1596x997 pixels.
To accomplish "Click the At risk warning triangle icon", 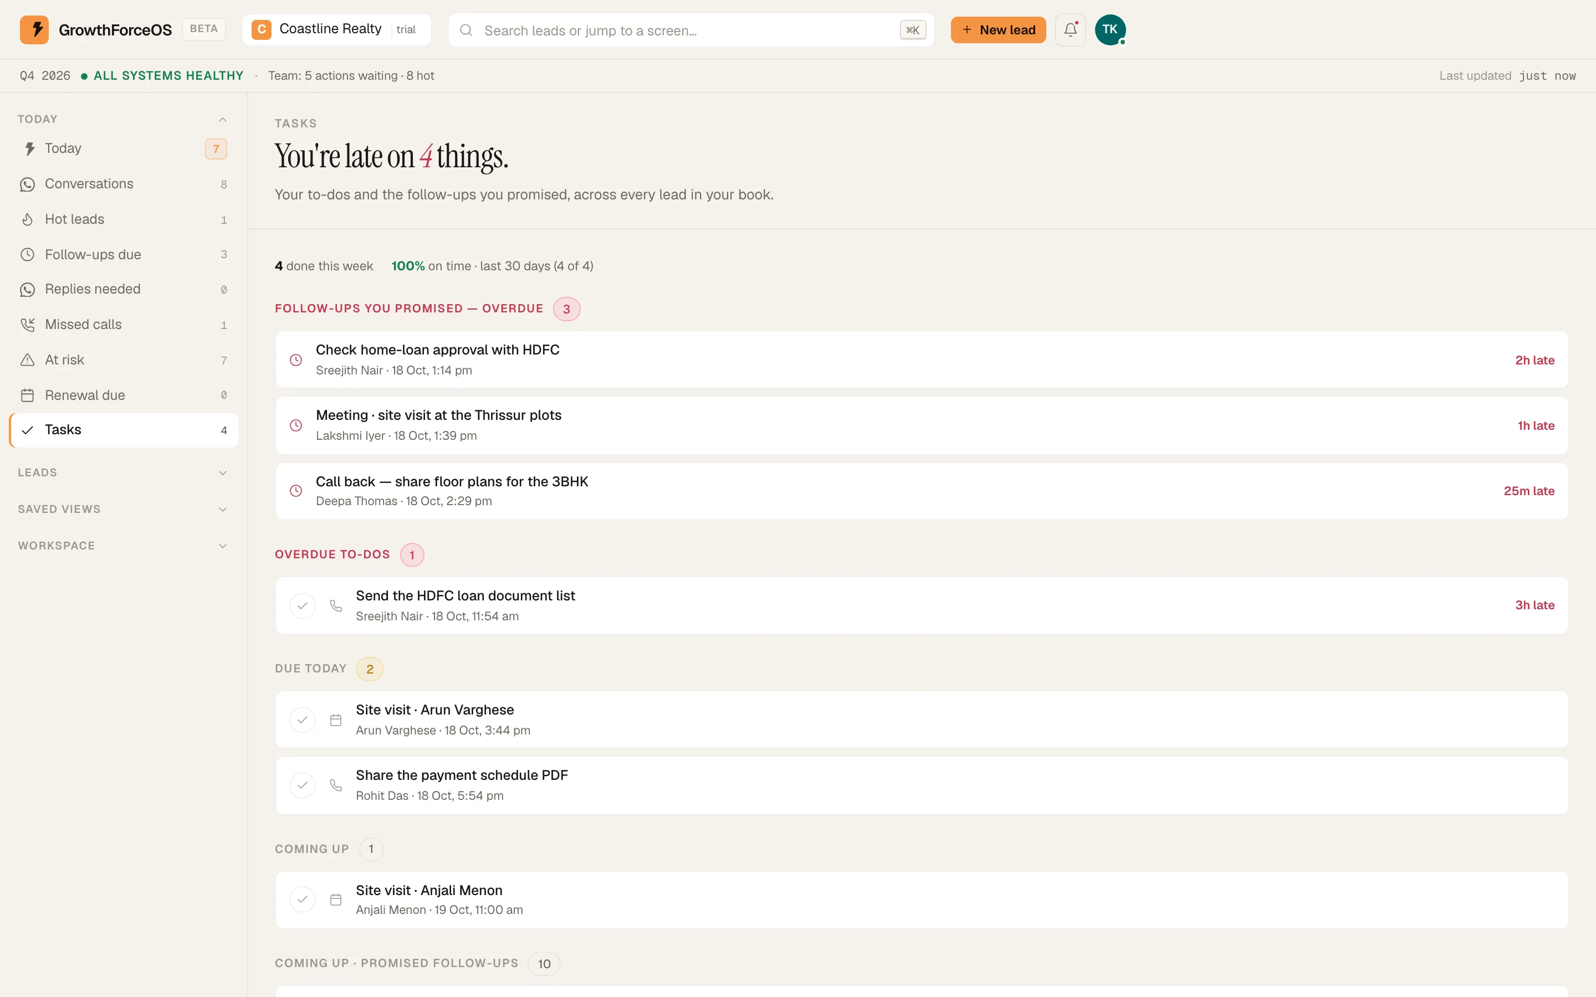I will pos(27,360).
